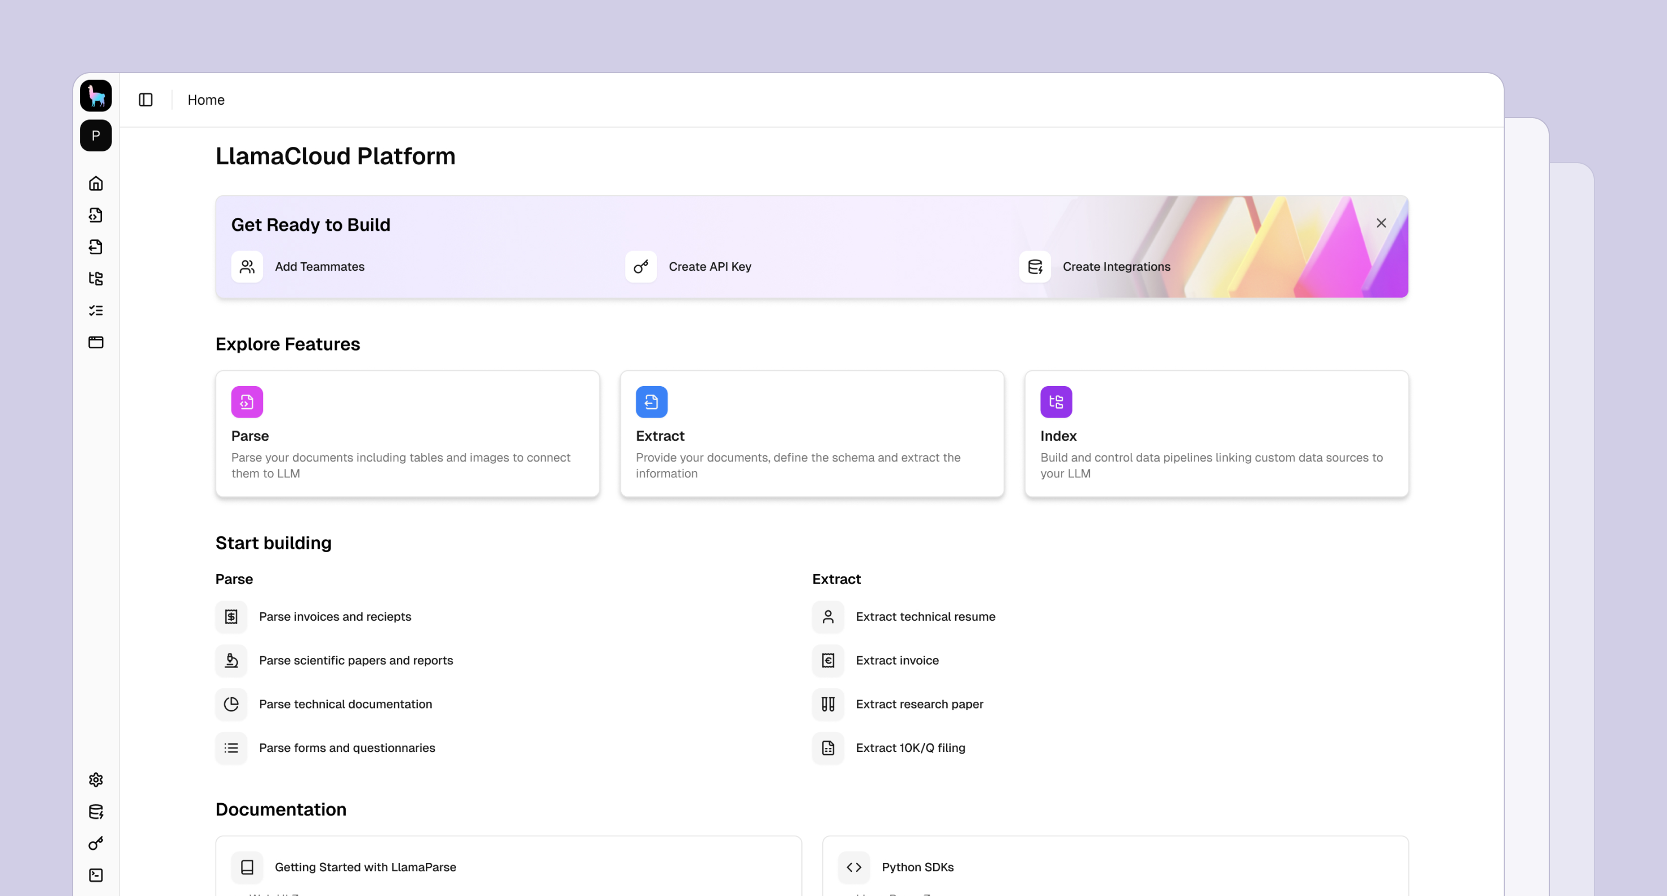Open the P organization avatar
This screenshot has width=1667, height=896.
pyautogui.click(x=96, y=135)
